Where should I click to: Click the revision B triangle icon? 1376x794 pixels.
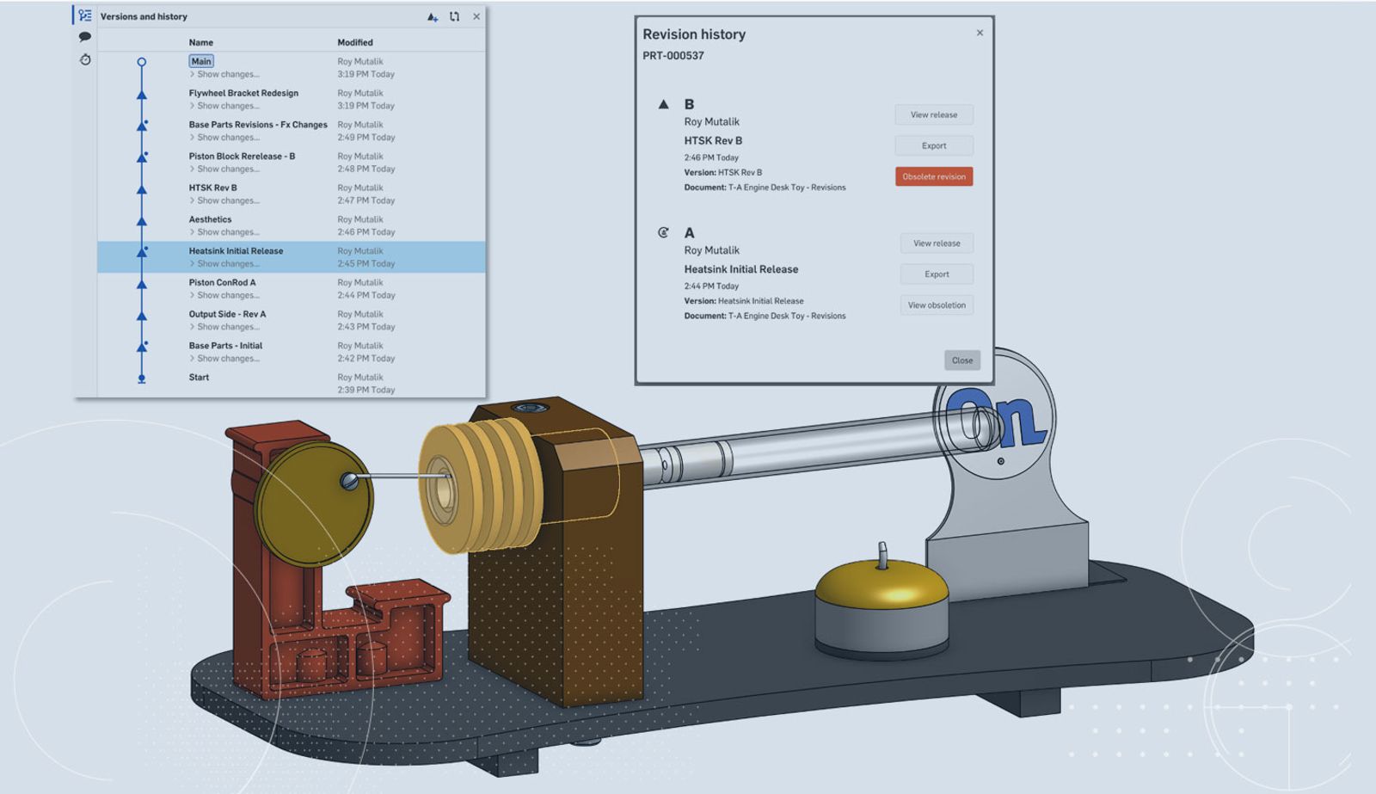(x=663, y=104)
